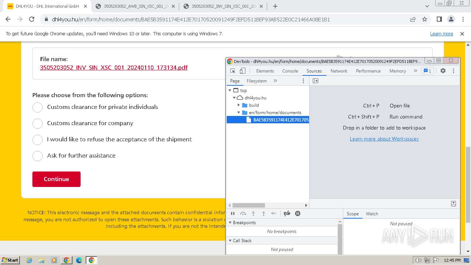The width and height of the screenshot is (471, 265).
Task: Click the navigator horizontal scrollbar thumb
Action: point(248,205)
